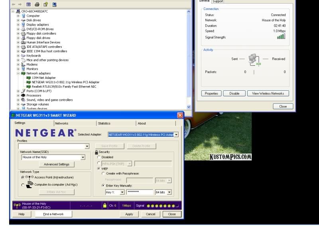This screenshot has width=319, height=239.
Task: Select the Computer device category icon
Action: pos(24,16)
